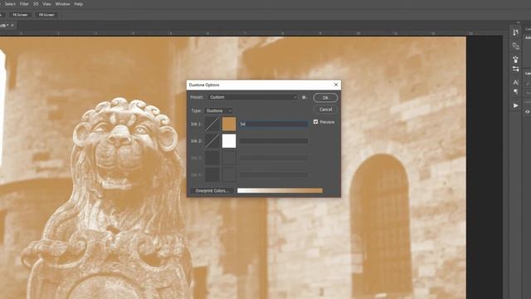The image size is (531, 299).
Task: Open the Paragraph panel icon
Action: click(x=515, y=91)
